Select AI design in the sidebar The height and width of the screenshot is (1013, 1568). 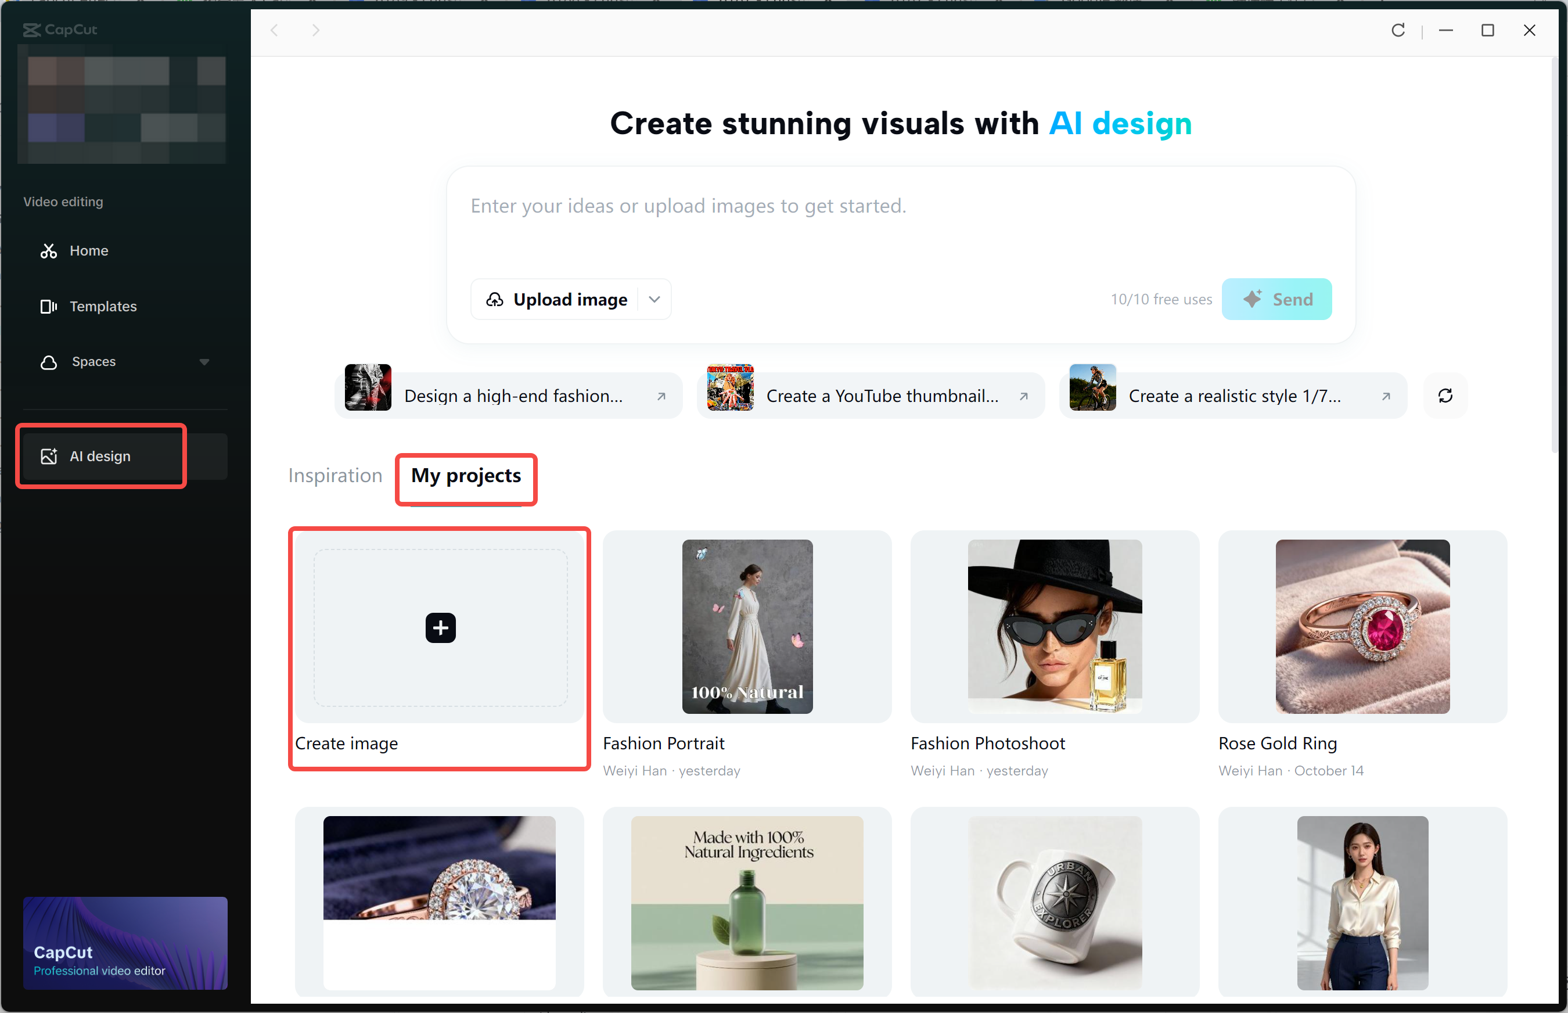click(99, 456)
